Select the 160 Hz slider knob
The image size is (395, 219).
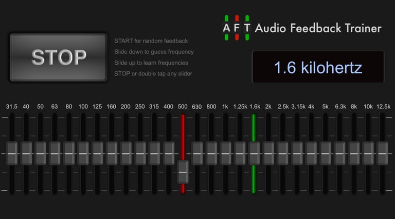111,153
